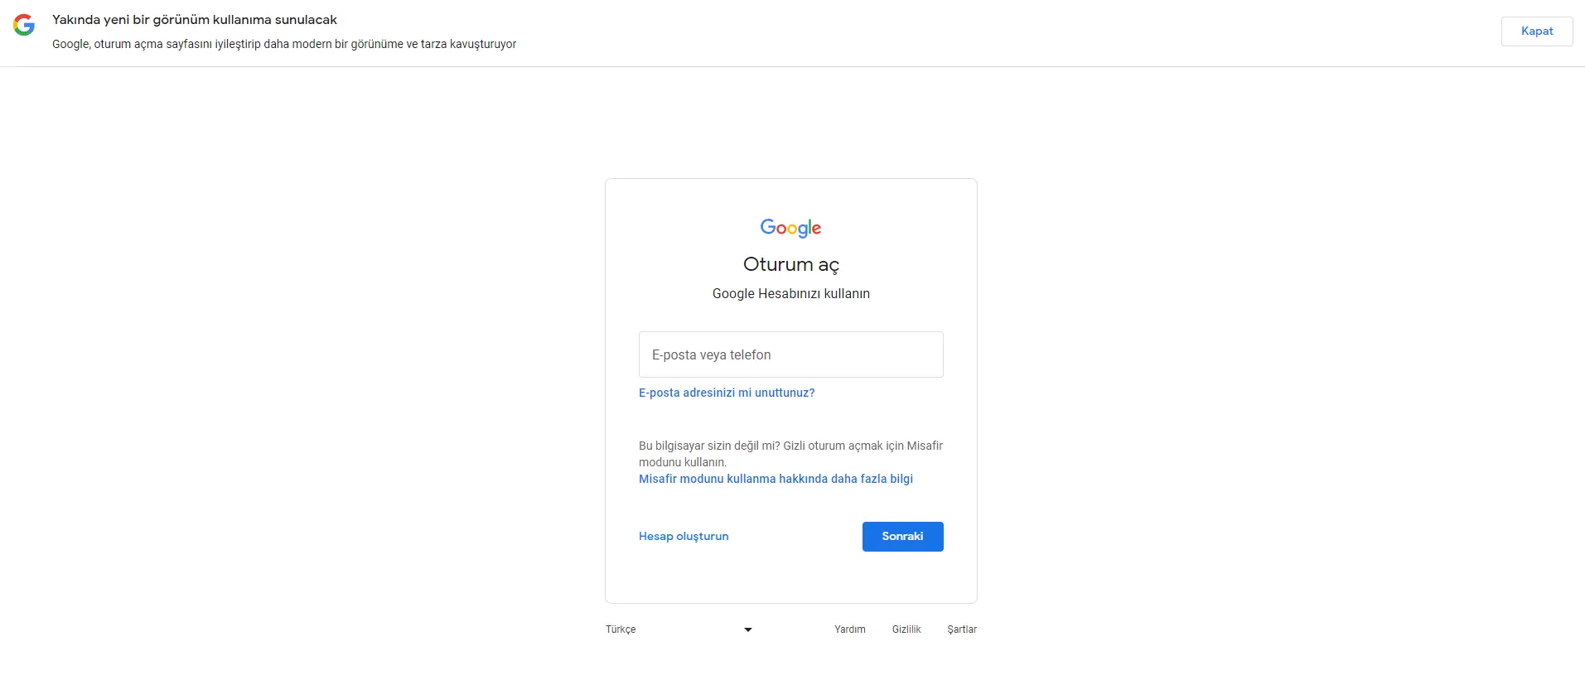The height and width of the screenshot is (680, 1585).
Task: Dismiss the banner with the Kapat button
Action: coord(1537,31)
